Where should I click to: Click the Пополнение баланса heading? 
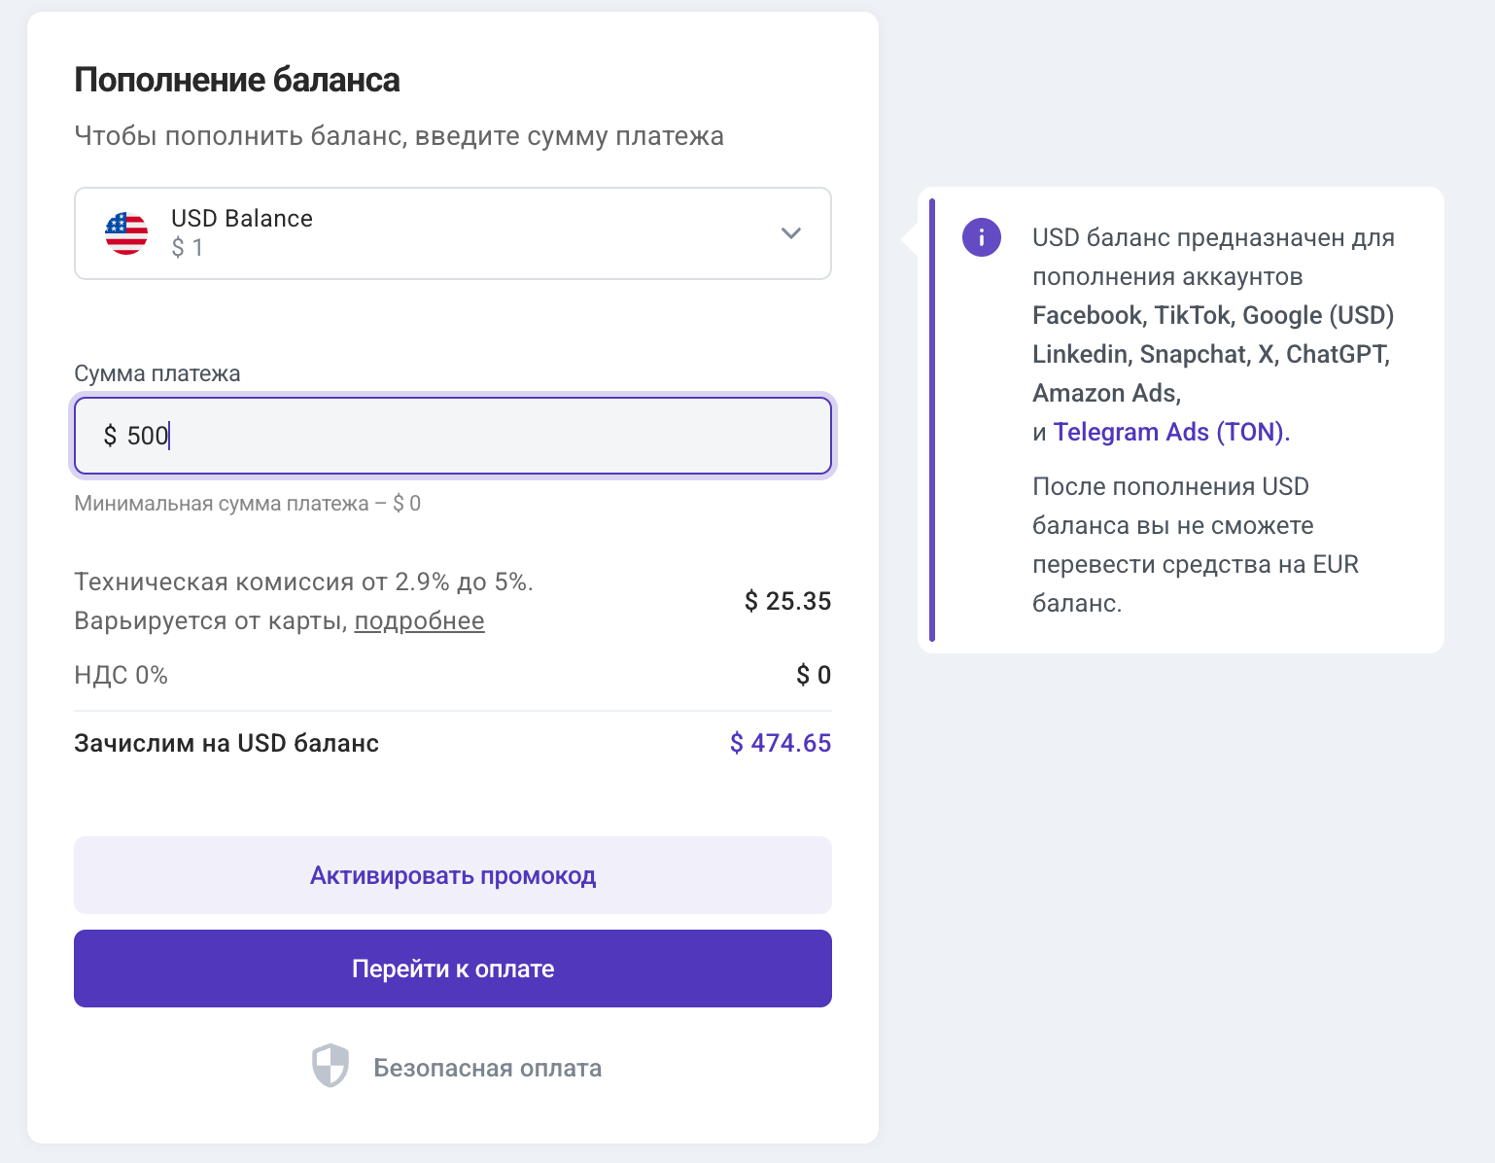click(x=237, y=80)
